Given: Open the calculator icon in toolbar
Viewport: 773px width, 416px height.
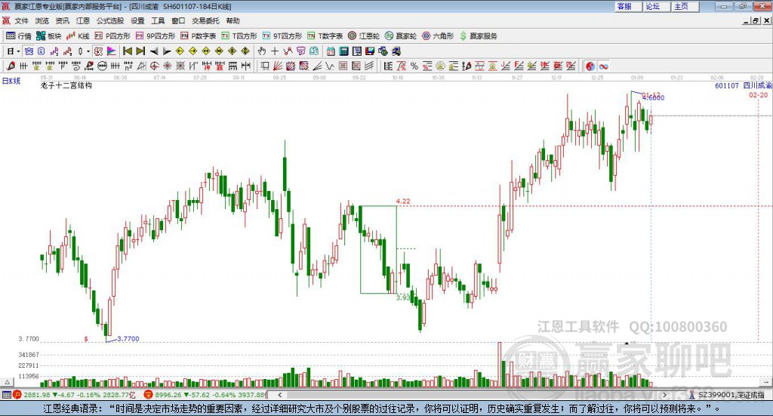Looking at the screenshot, I should (343, 51).
